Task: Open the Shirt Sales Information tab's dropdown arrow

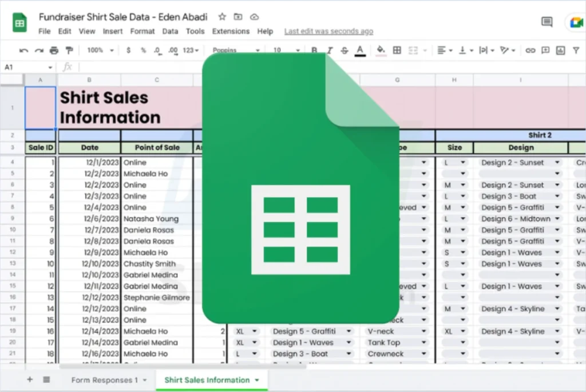Action: (x=257, y=380)
